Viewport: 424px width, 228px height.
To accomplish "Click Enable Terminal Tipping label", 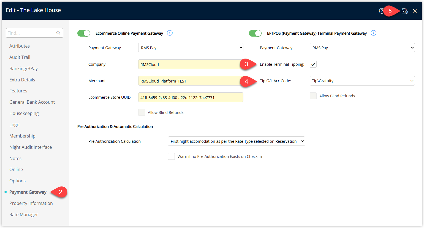I will (x=282, y=64).
